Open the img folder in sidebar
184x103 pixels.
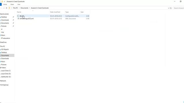(3, 32)
